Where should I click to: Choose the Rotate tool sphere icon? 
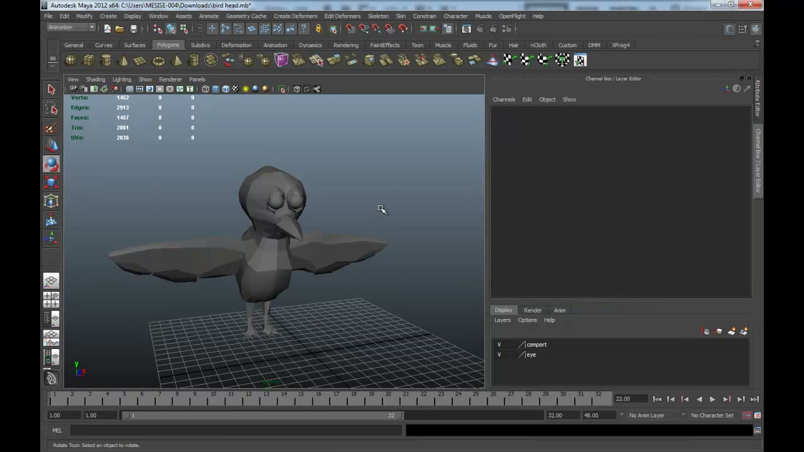point(52,164)
